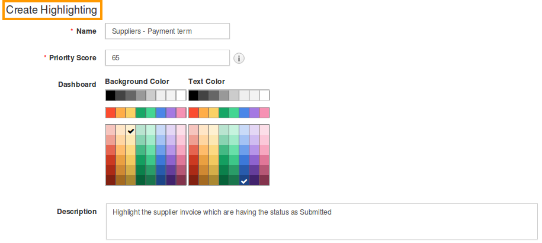
Task: Select the palest pink shade under Background Color
Action: coord(181,130)
